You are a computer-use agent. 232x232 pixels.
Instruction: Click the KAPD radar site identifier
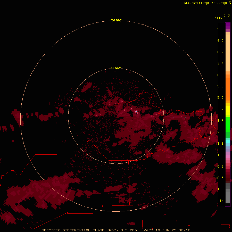(148, 230)
